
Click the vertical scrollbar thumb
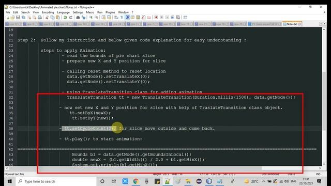[324, 101]
